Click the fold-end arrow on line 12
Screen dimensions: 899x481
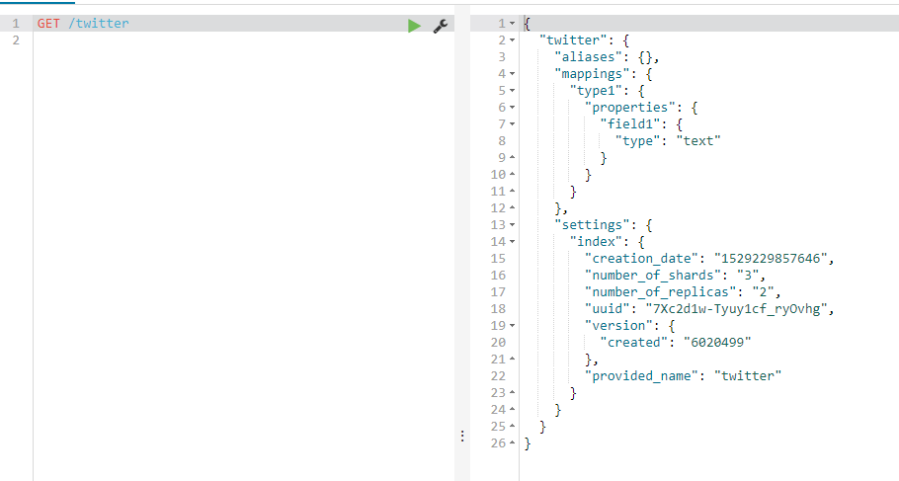pyautogui.click(x=513, y=207)
